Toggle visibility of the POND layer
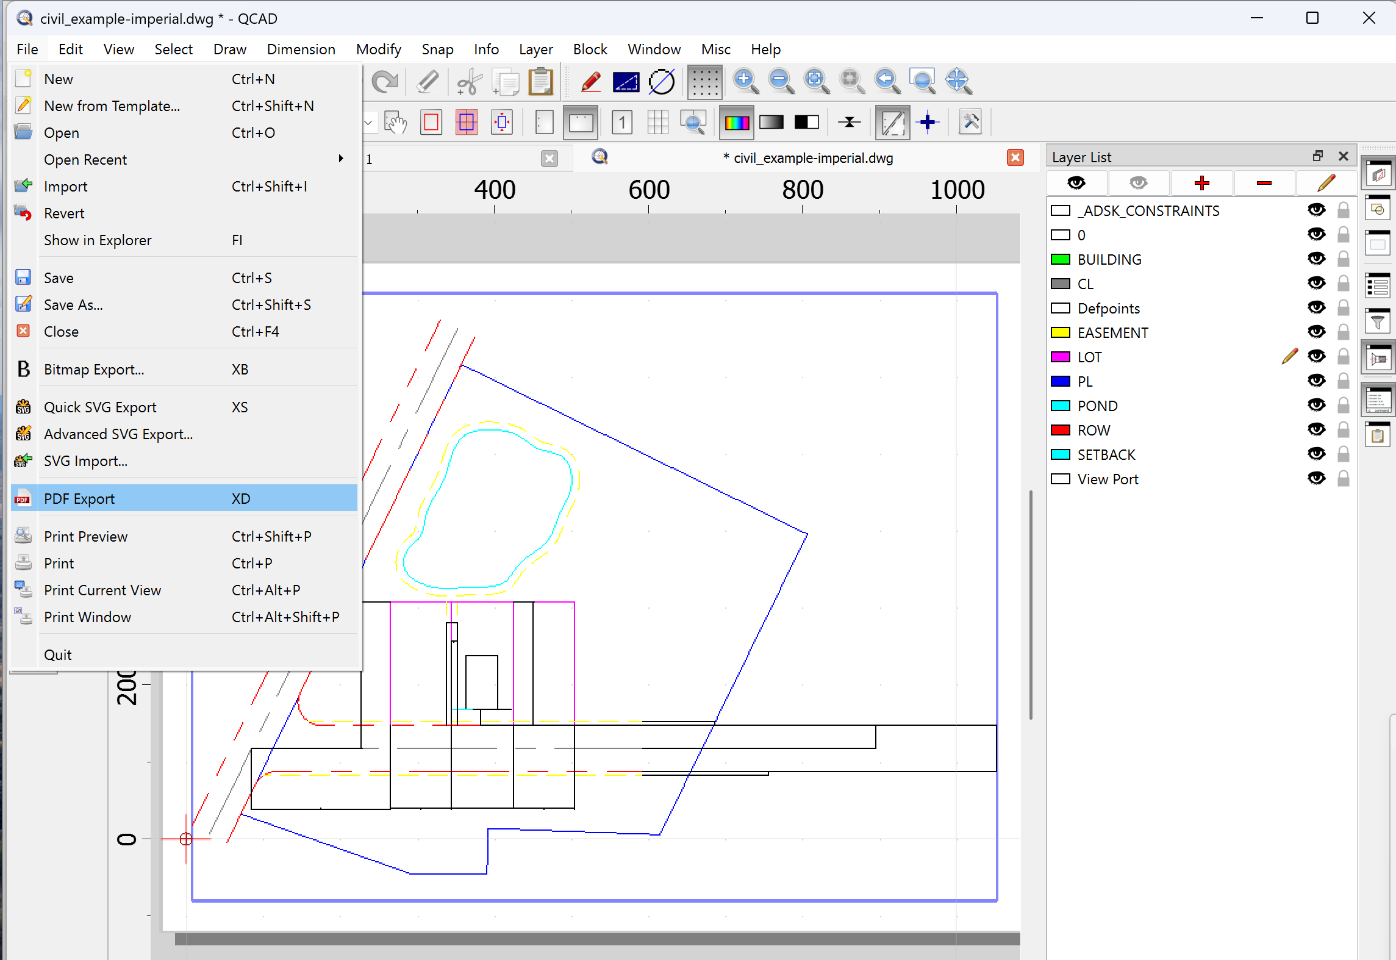This screenshot has height=960, width=1396. (1316, 406)
